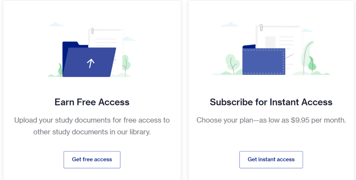Screen dimensions: 356x180
Task: Click the upload study documents description text
Action: pyautogui.click(x=92, y=126)
